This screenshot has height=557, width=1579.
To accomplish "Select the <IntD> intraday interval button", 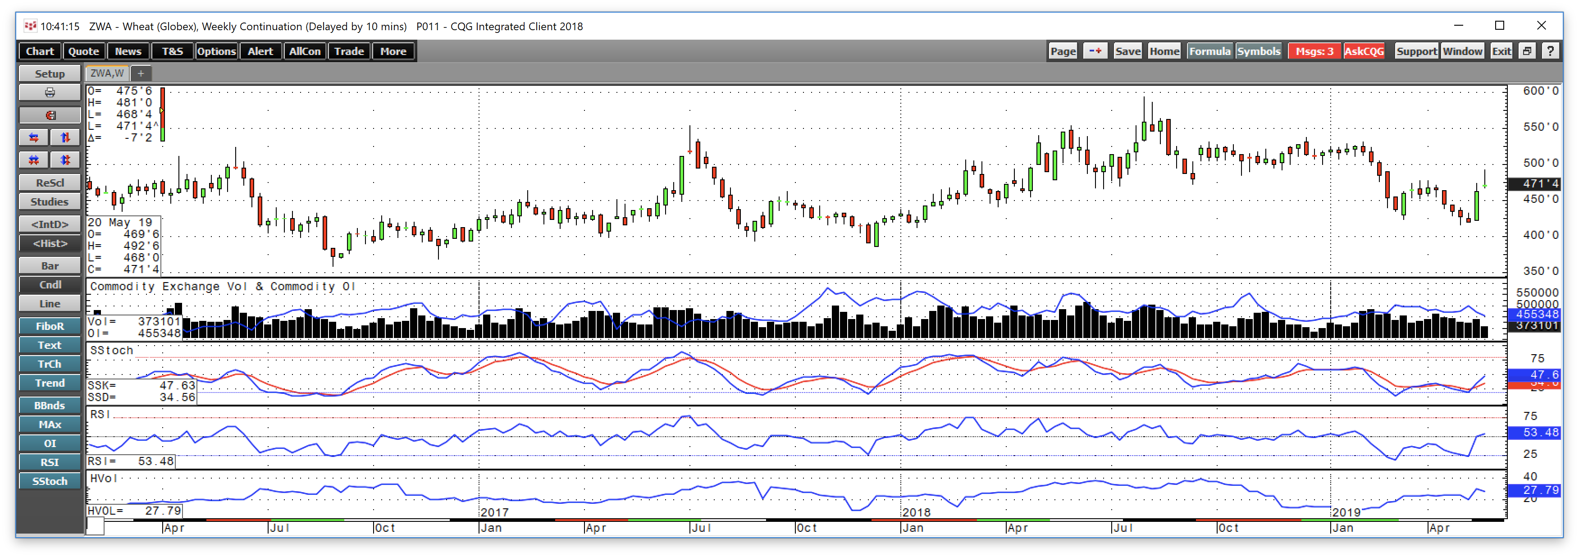I will click(50, 224).
